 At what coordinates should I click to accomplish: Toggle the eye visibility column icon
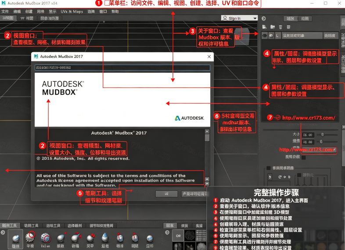click(265, 36)
